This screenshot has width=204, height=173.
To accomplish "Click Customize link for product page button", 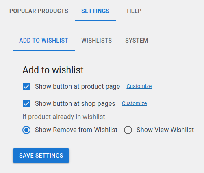I will tap(139, 86).
